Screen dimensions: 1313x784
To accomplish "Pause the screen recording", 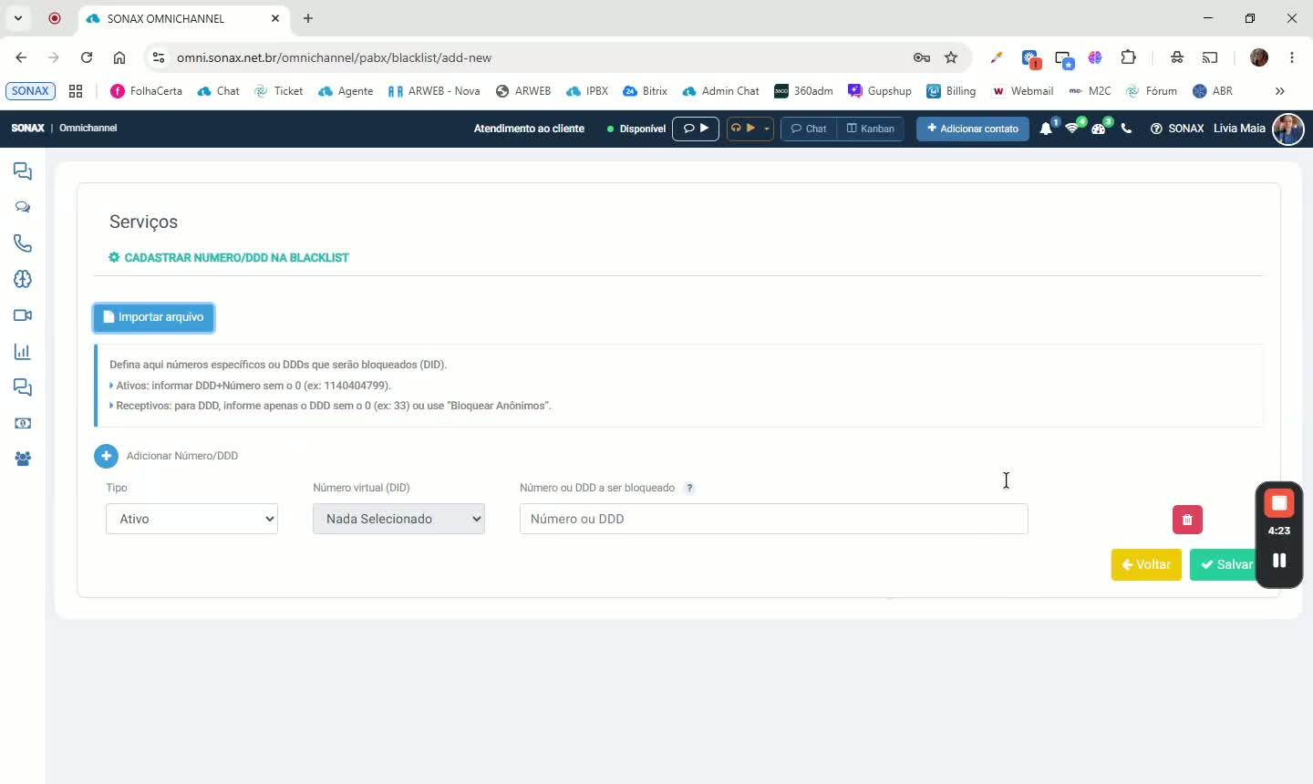I will click(x=1279, y=561).
